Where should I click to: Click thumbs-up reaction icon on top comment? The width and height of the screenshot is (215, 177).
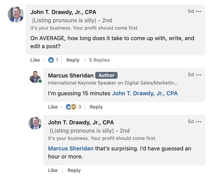point(51,60)
